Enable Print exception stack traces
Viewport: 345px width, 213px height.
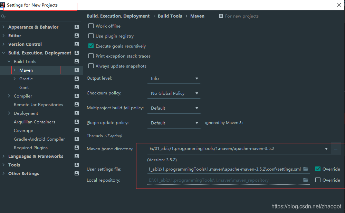click(x=91, y=56)
